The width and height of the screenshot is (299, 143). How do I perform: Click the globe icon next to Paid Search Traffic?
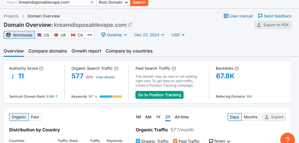point(174,69)
